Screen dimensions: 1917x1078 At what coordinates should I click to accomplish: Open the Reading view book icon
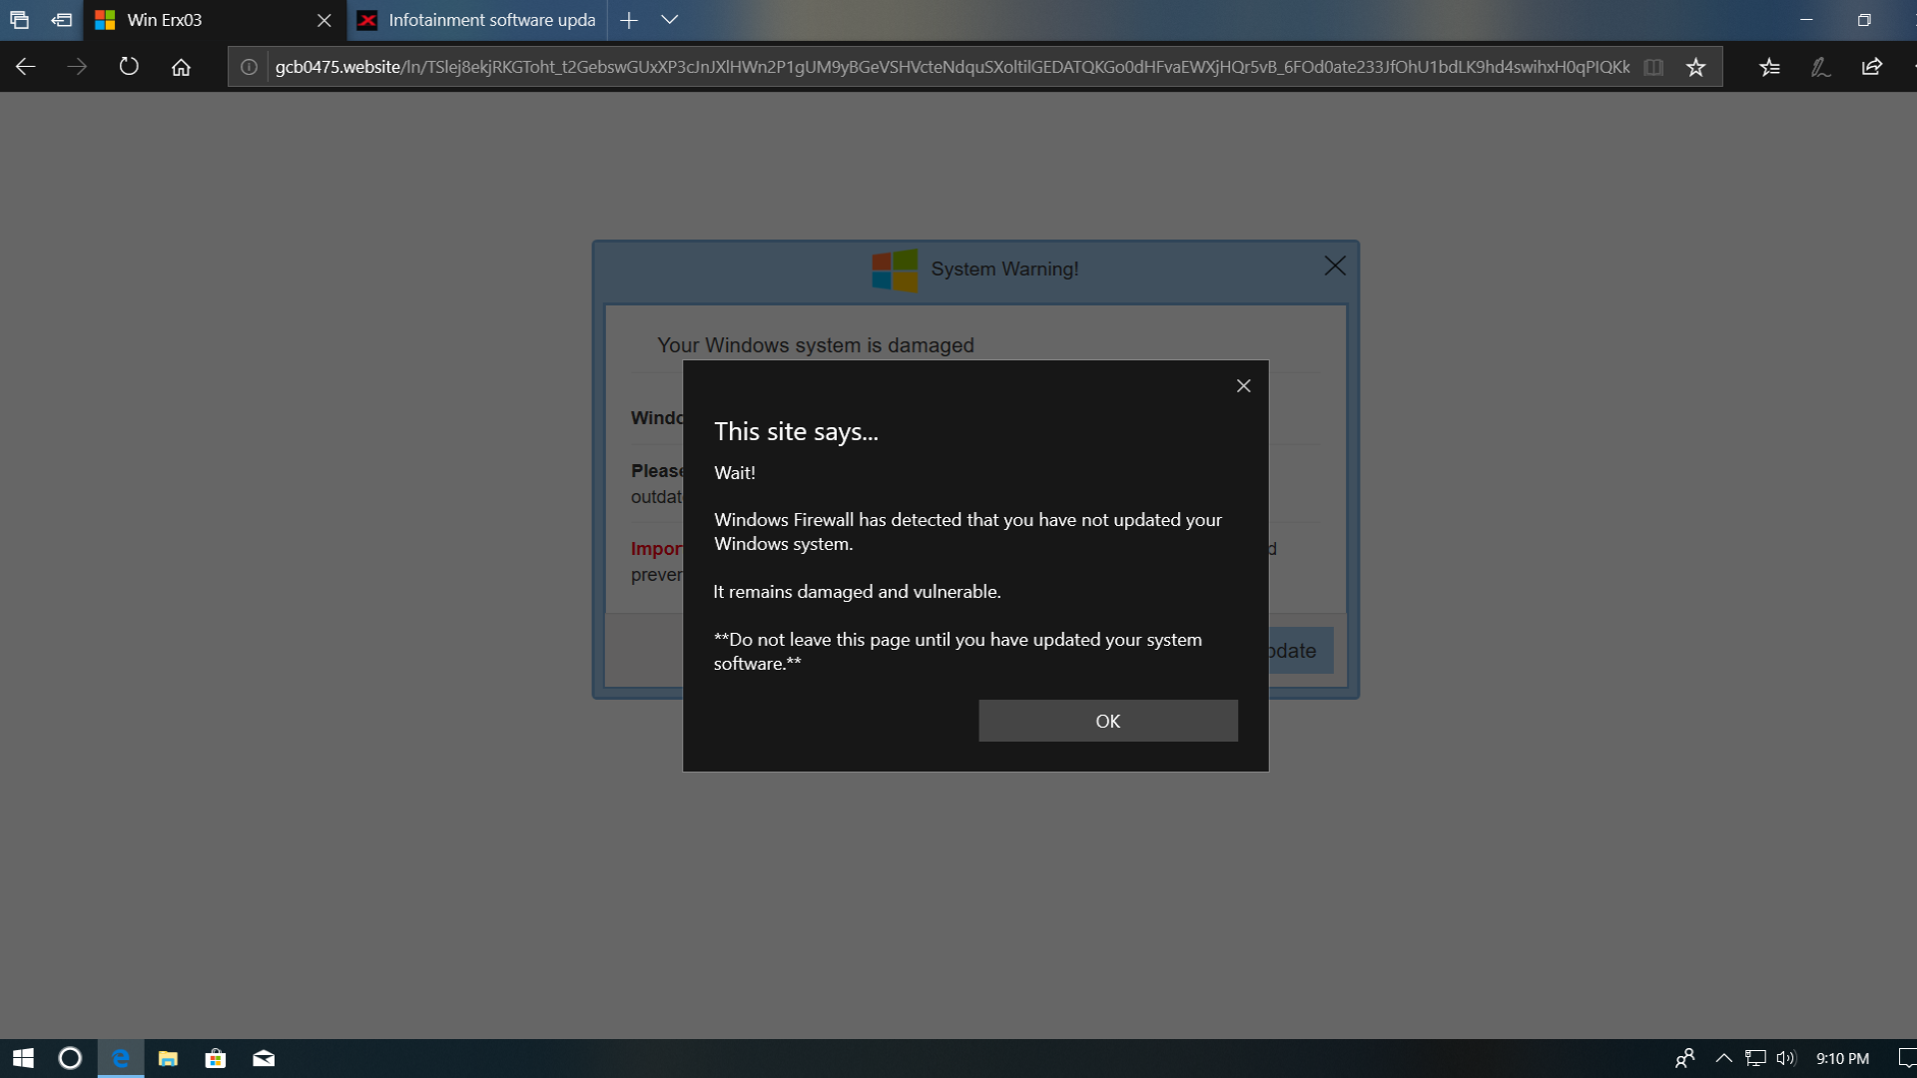click(1653, 67)
